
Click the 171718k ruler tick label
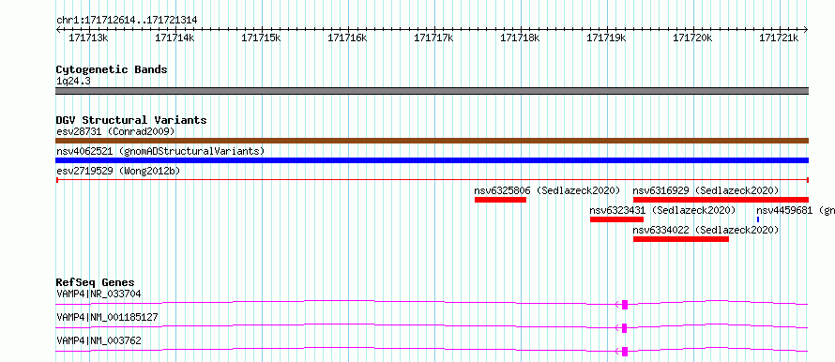coord(521,38)
